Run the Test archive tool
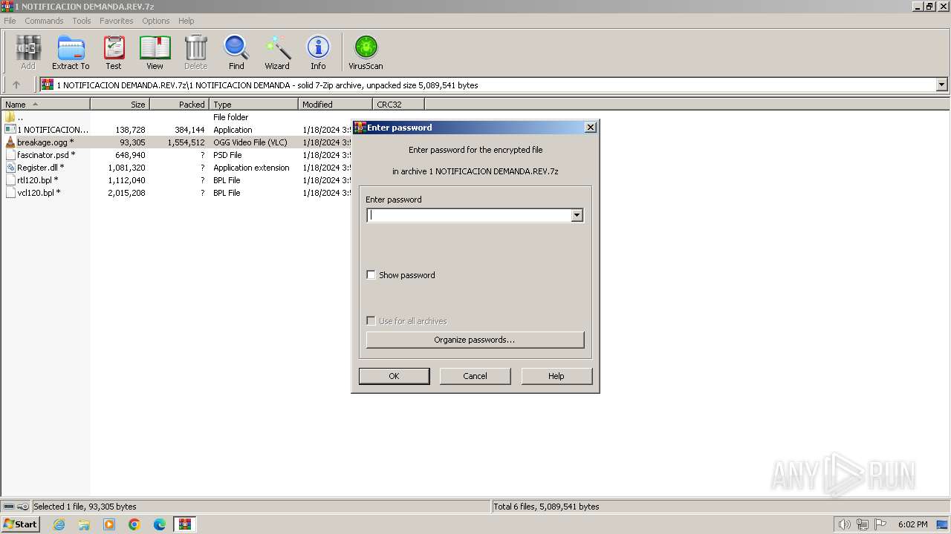 coord(114,52)
